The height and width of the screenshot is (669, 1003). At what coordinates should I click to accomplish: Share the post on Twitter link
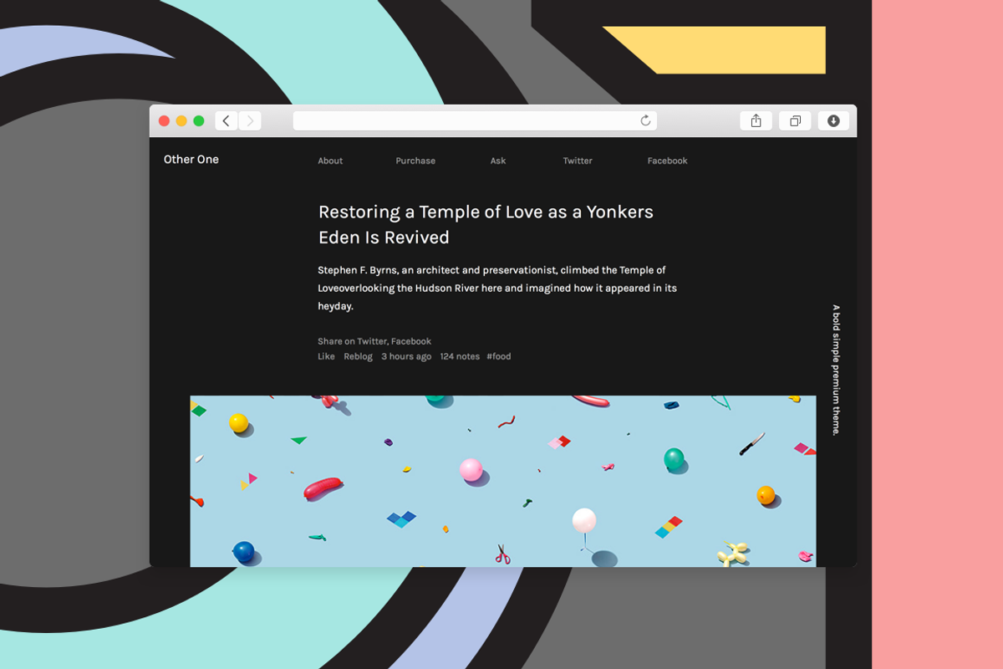pyautogui.click(x=373, y=341)
